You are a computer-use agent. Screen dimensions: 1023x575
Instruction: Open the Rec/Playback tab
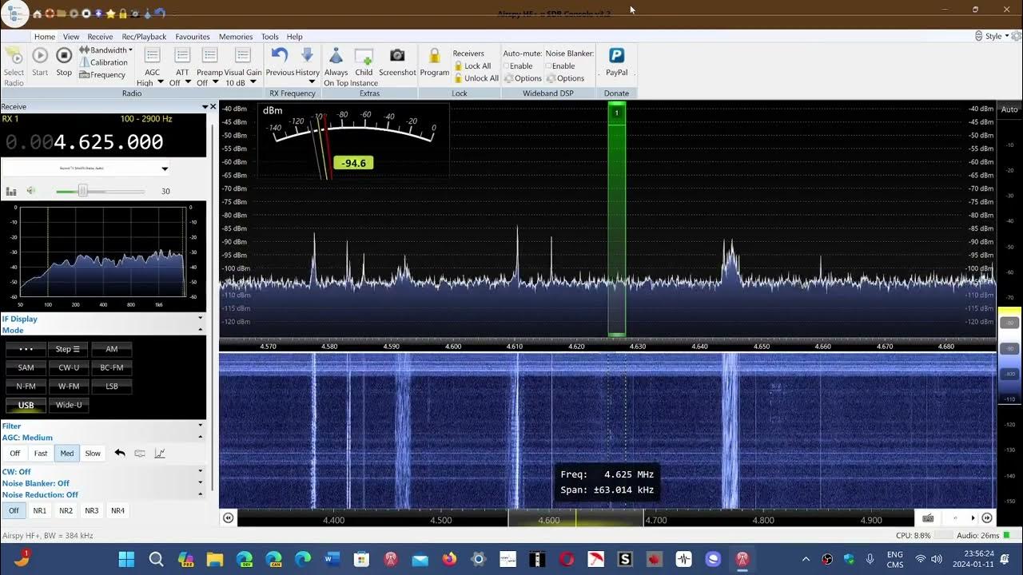(144, 37)
